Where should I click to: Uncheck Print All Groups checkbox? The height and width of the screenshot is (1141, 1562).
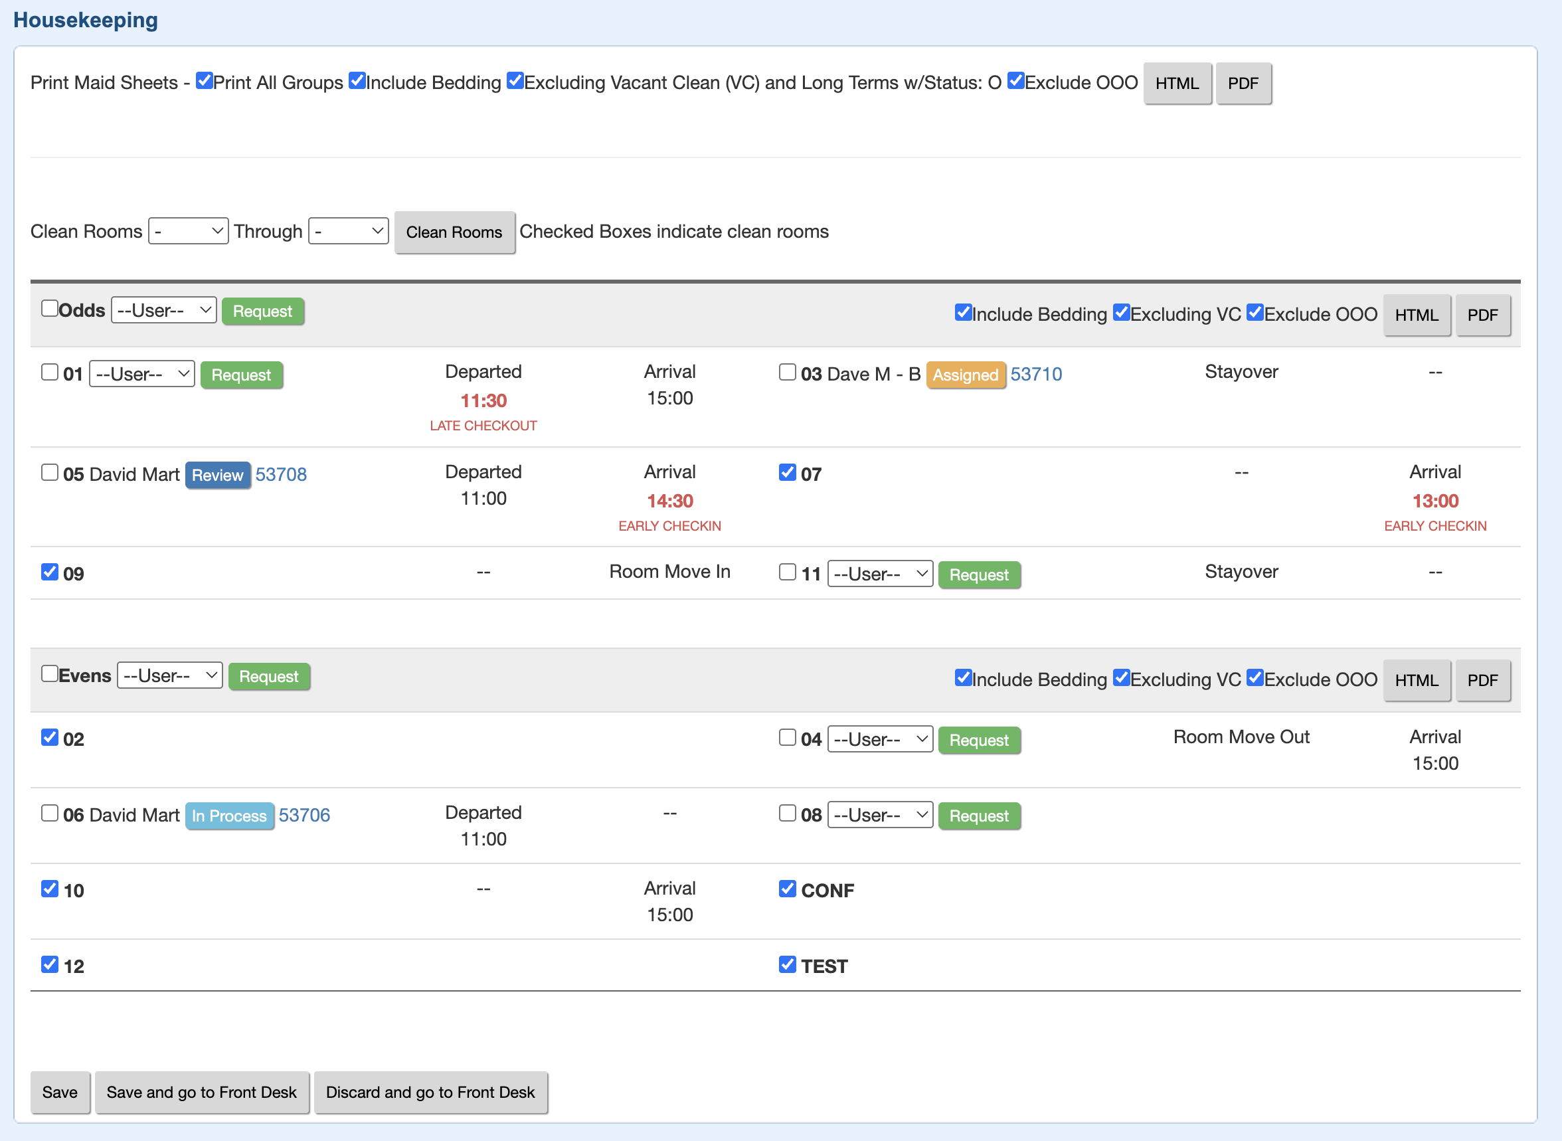204,81
